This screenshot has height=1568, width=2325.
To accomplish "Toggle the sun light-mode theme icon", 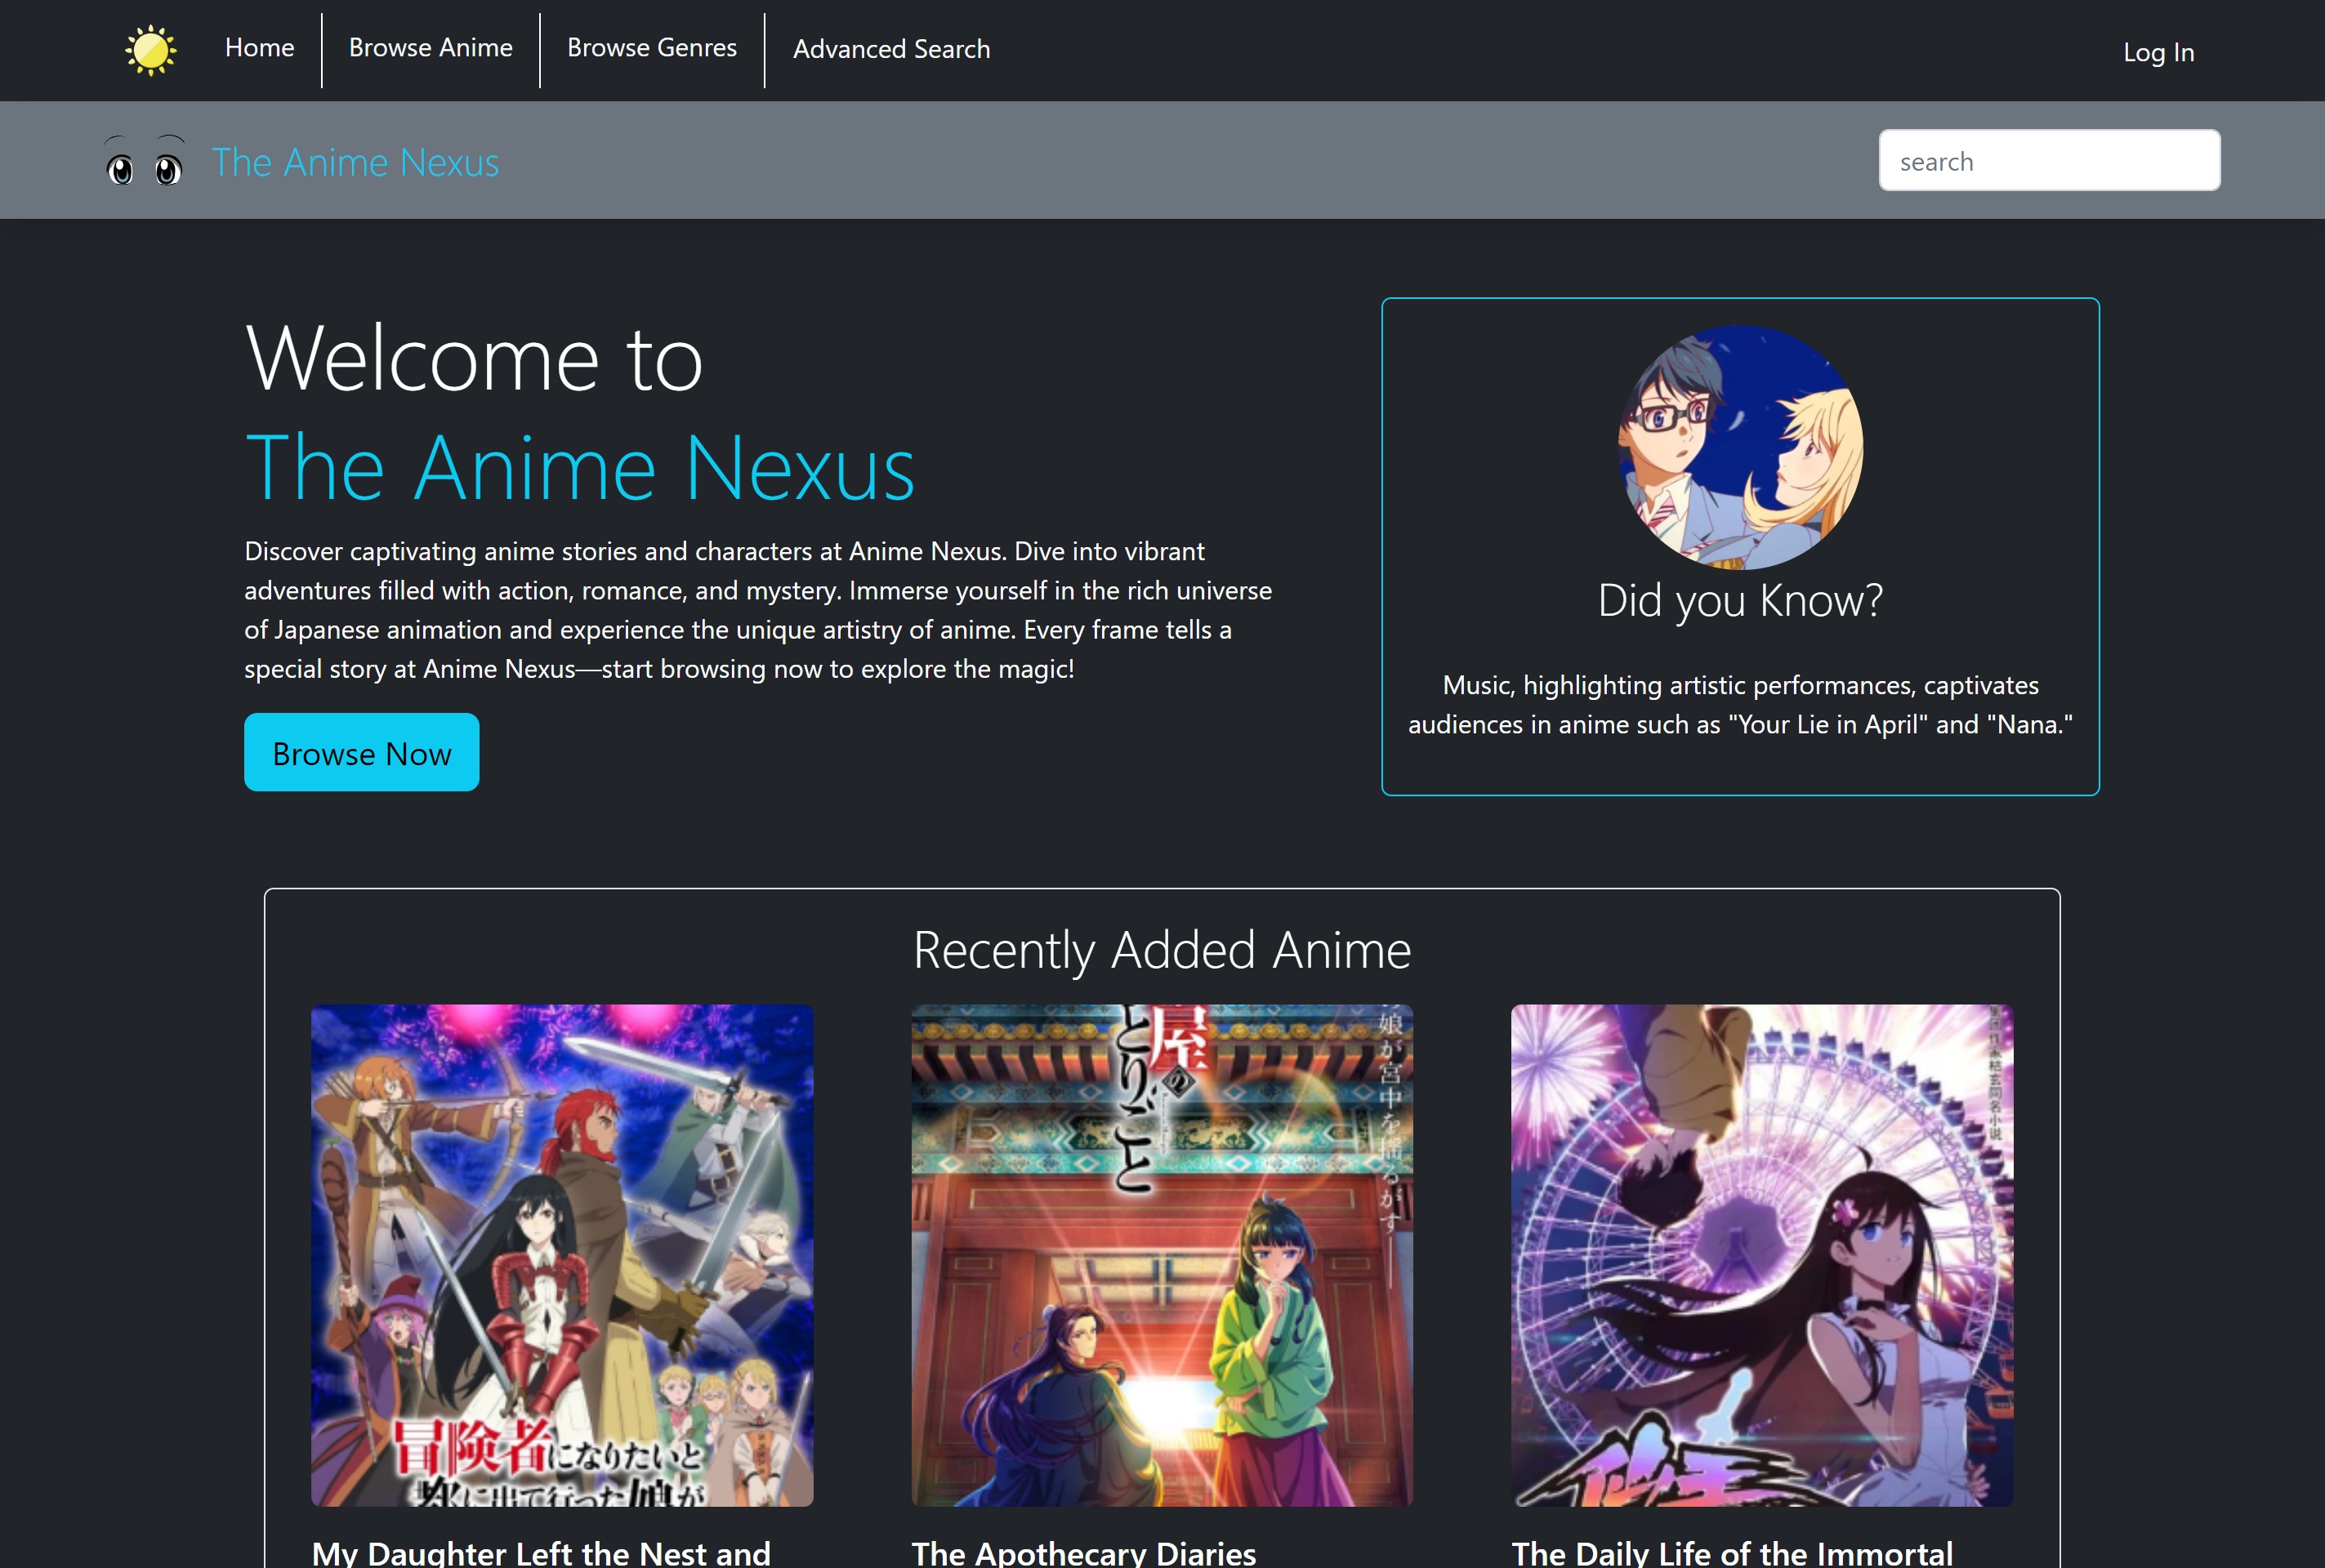I will click(151, 50).
